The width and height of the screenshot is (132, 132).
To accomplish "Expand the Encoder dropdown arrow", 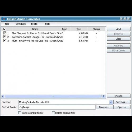I will [x=111, y=102].
